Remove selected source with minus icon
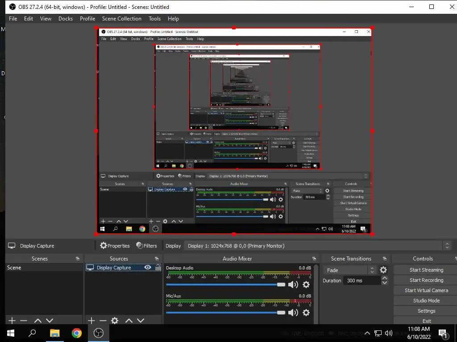This screenshot has height=342, width=457. [103, 321]
